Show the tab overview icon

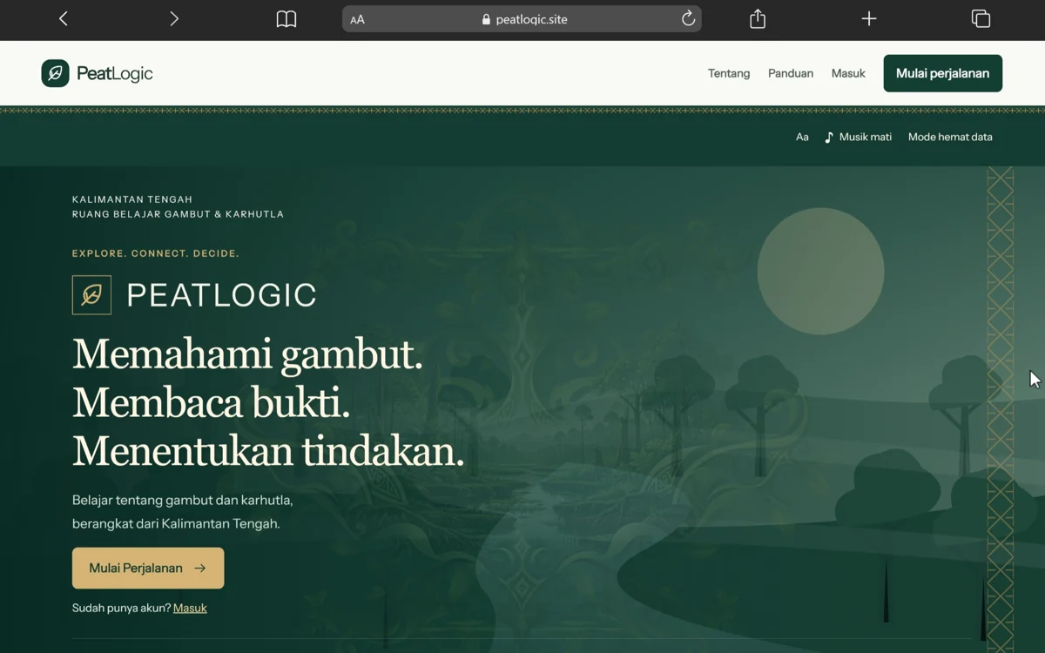pos(981,18)
